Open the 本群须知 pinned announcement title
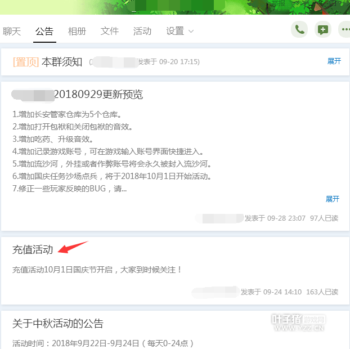Screen dimensions: 350x349 click(x=62, y=62)
